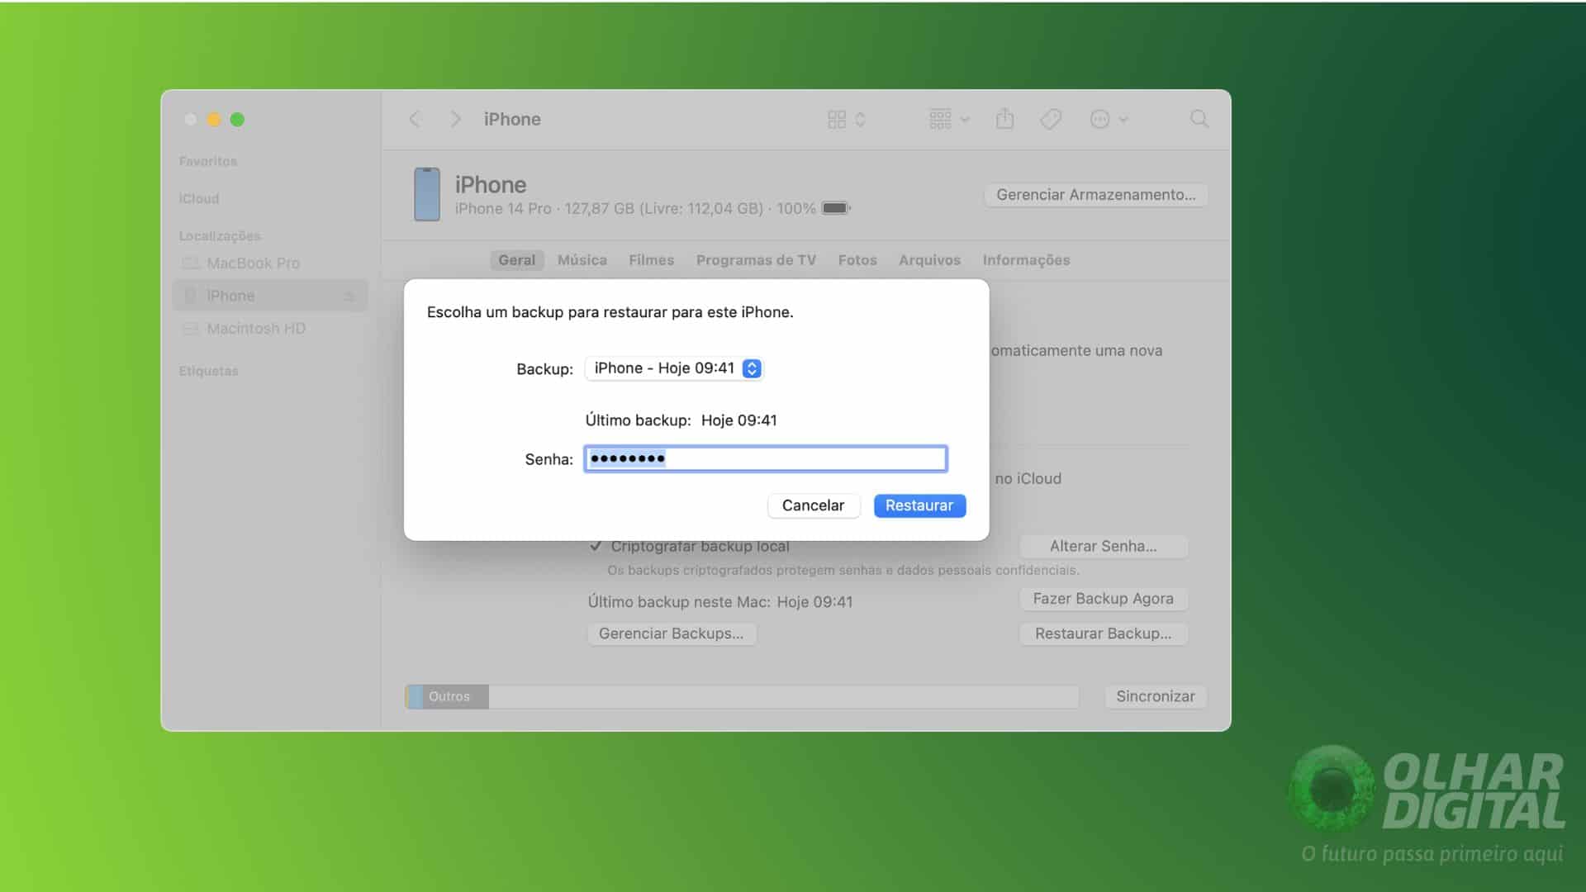Click the battery icon next to 100%

pos(836,208)
